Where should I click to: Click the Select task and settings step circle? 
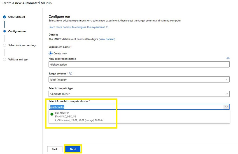[x=4, y=45]
